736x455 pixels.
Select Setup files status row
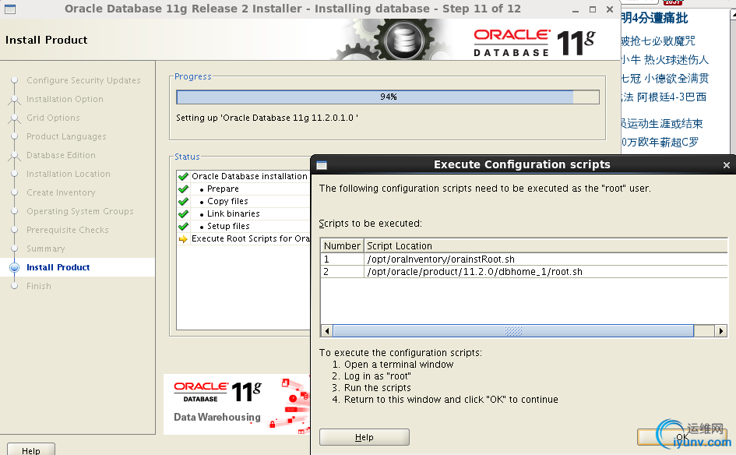click(x=243, y=226)
